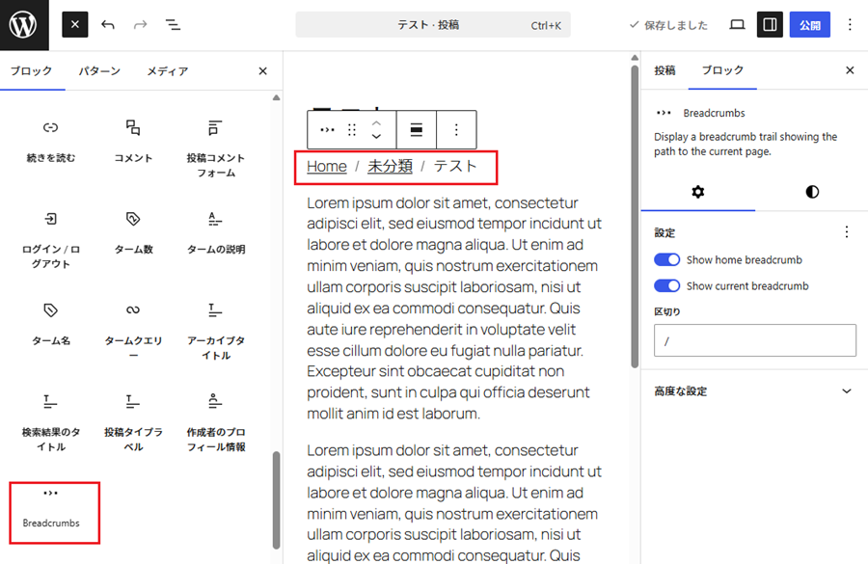868x564 pixels.
Task: Open block toolbar options menu
Action: [457, 129]
